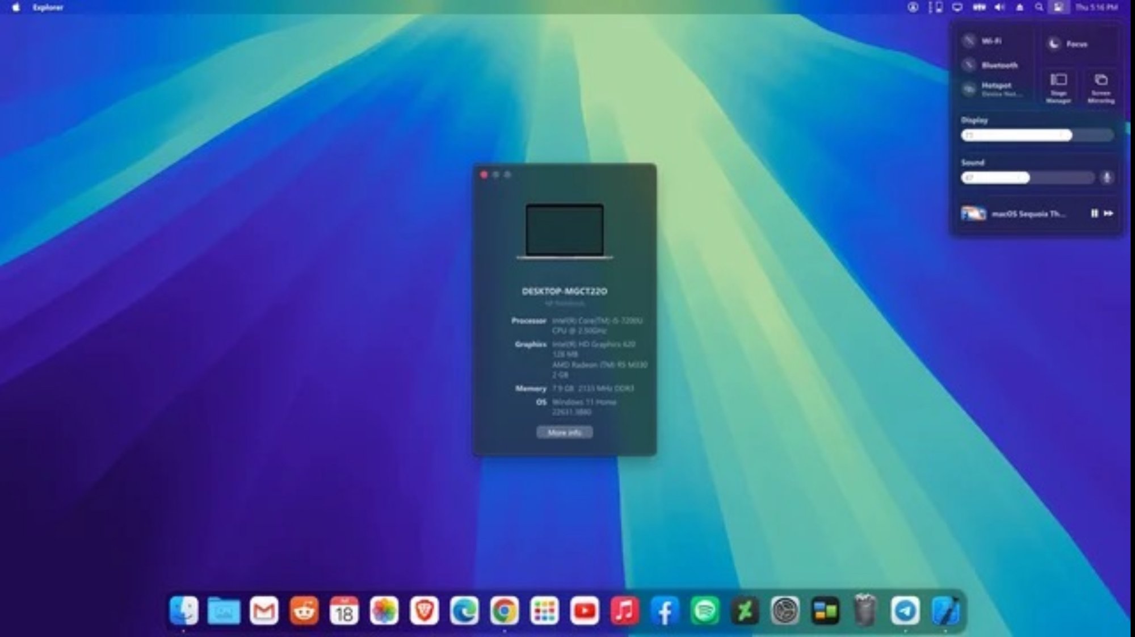Screen dimensions: 1135x637
Task: Open the Explorer menu bar item
Action: click(x=48, y=7)
